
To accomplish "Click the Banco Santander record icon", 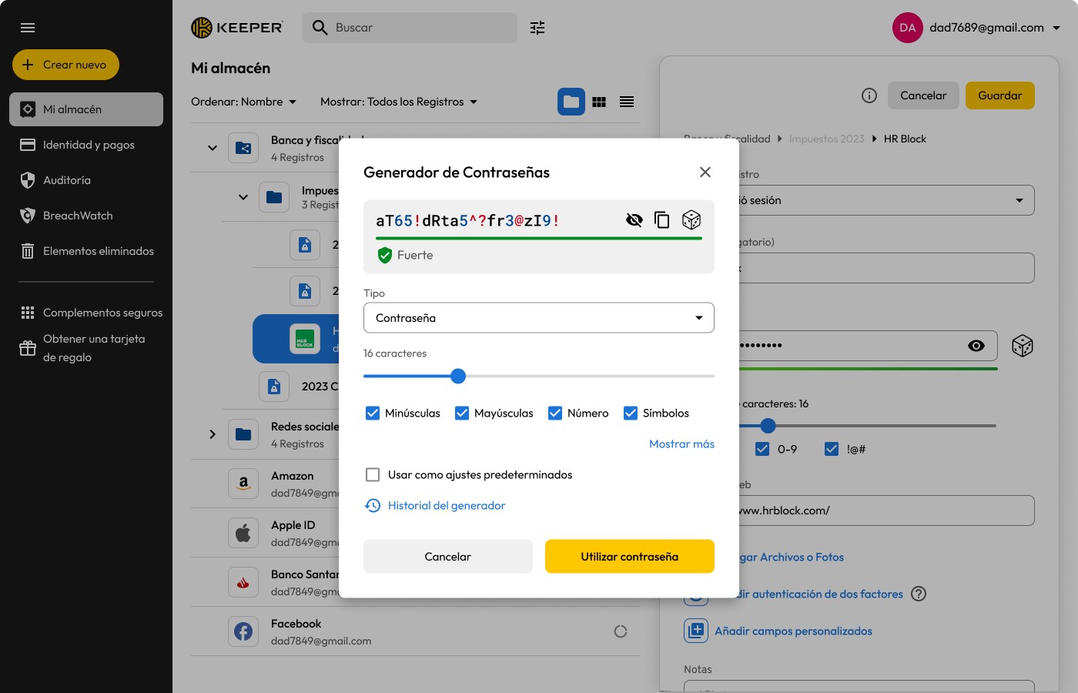I will click(243, 582).
